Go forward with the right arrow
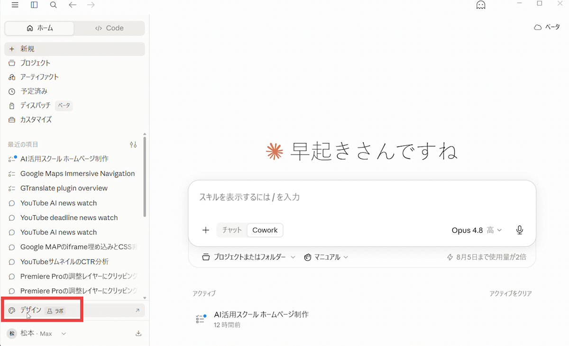569x346 pixels. 91,5
